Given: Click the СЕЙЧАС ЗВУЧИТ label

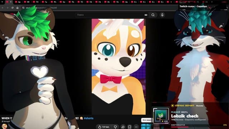Looking at the screenshot, I should click(185, 105).
